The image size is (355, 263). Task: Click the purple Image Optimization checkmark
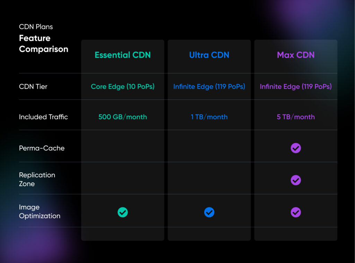(x=296, y=212)
